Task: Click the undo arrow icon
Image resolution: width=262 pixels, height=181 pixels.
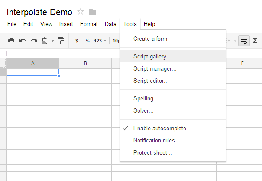Action: (23, 41)
